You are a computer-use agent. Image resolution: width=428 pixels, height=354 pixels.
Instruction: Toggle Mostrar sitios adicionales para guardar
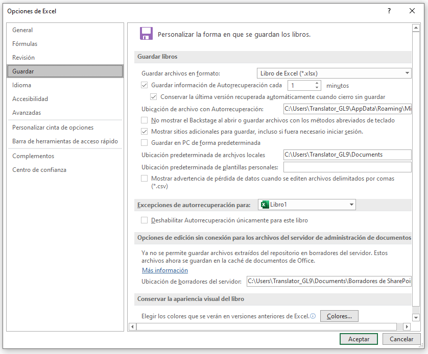(145, 132)
